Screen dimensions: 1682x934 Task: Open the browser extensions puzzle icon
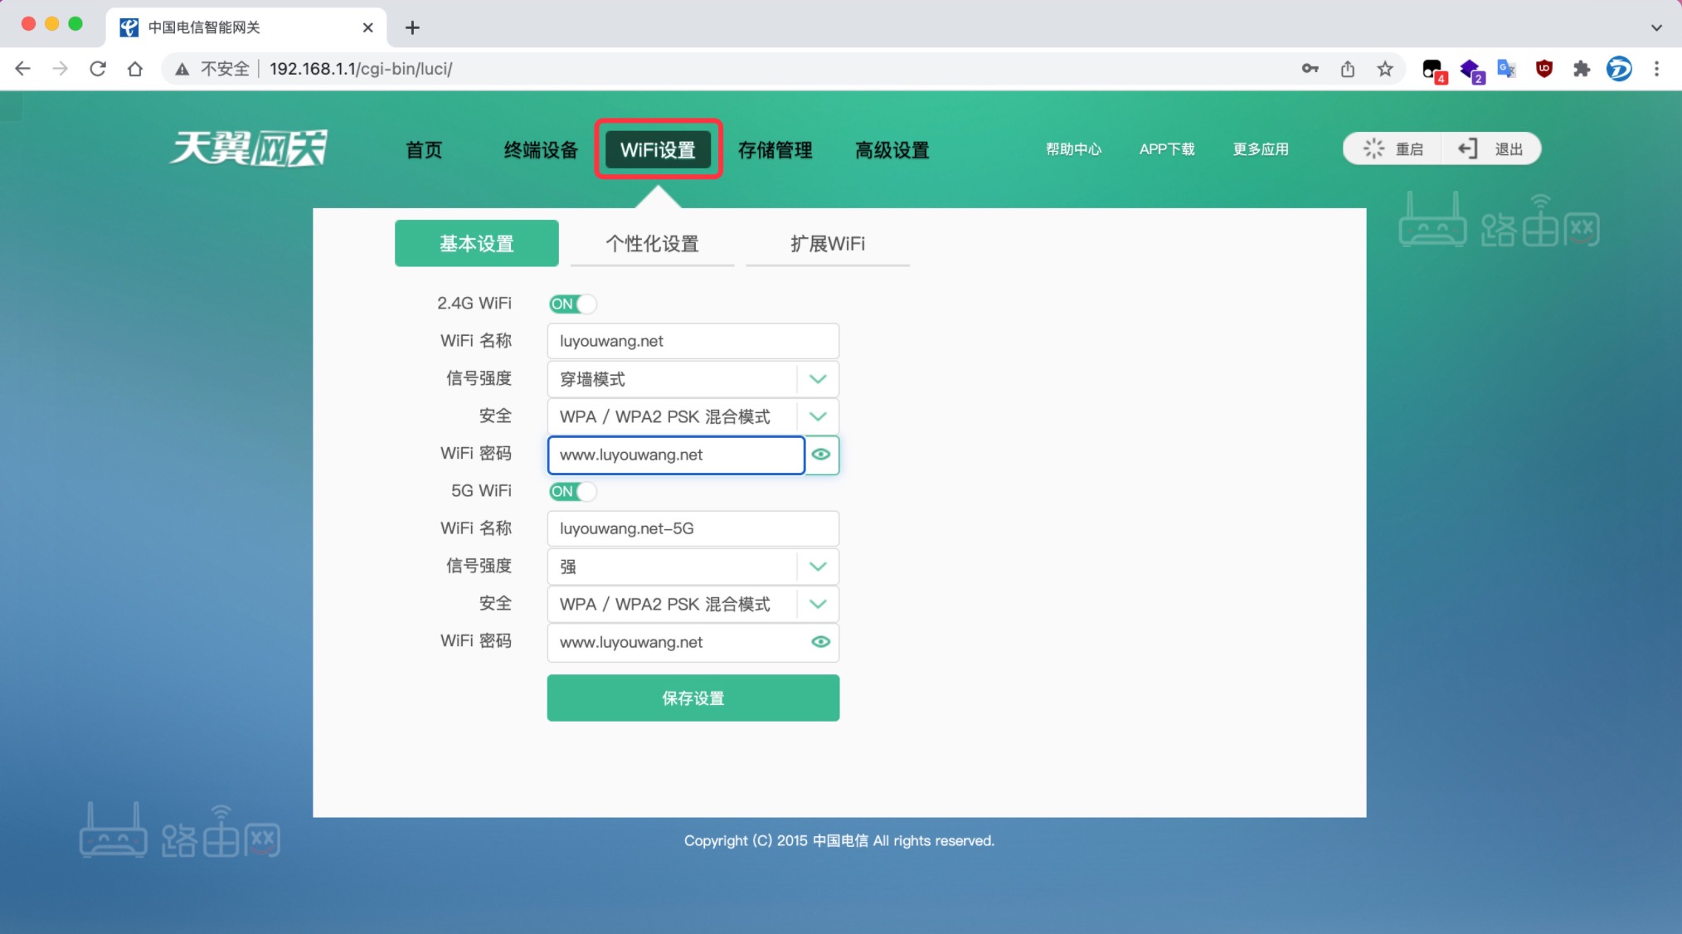pyautogui.click(x=1582, y=69)
